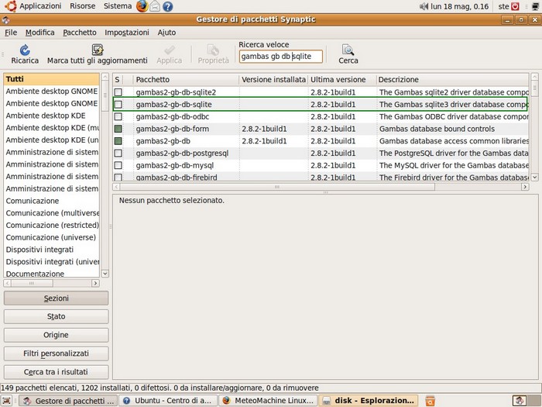Sort by Descrizione column header
The image size is (542, 407).
[x=452, y=80]
